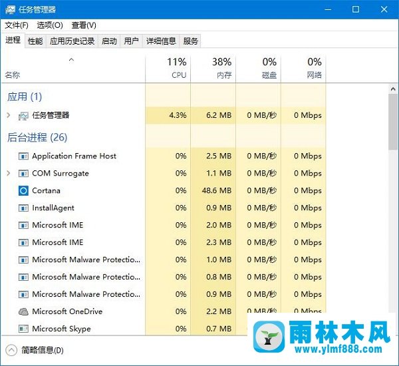Image resolution: width=399 pixels, height=366 pixels.
Task: Click the 简略信息(D) link
Action: (x=43, y=351)
